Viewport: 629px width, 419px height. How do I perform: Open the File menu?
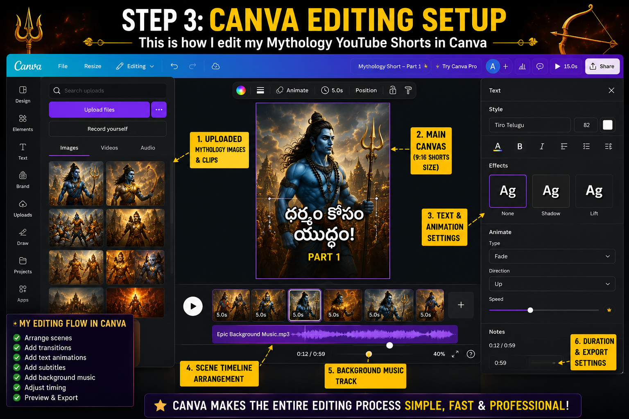click(63, 66)
